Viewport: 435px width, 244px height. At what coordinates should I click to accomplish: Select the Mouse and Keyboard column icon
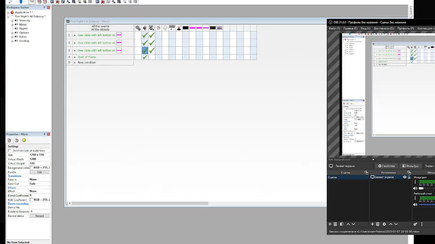coord(172,28)
